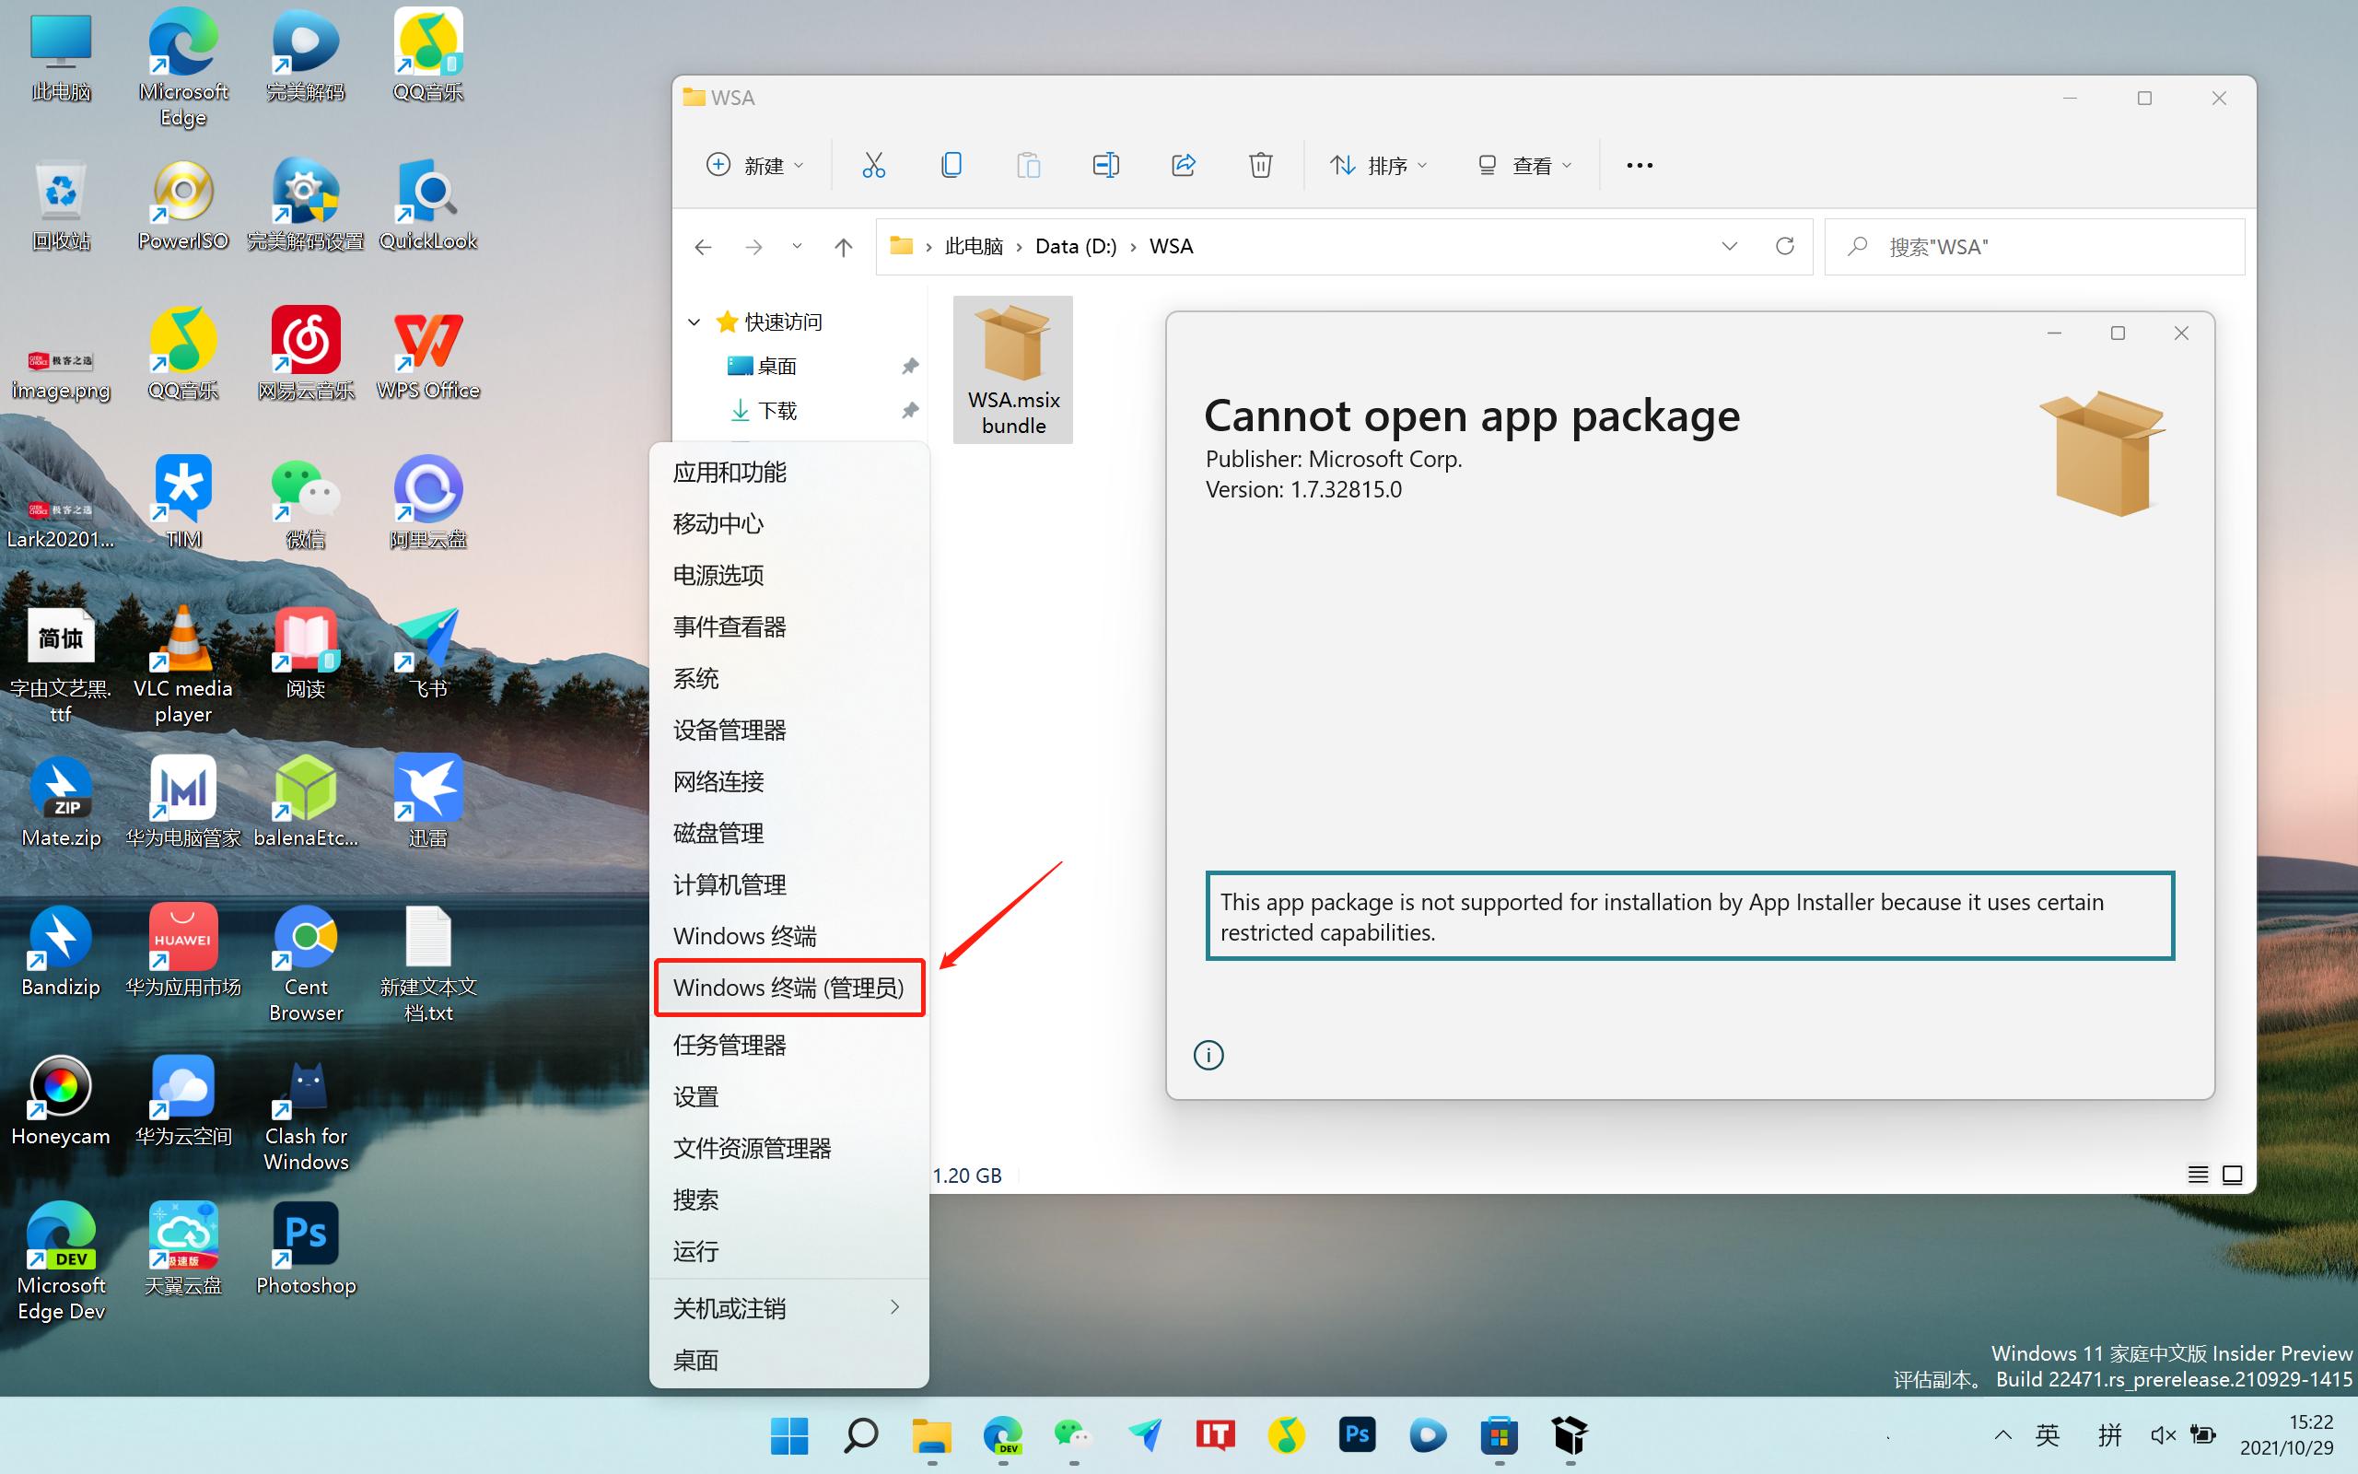This screenshot has width=2358, height=1474.
Task: Click the info icon in the app package dialog
Action: [x=1208, y=1055]
